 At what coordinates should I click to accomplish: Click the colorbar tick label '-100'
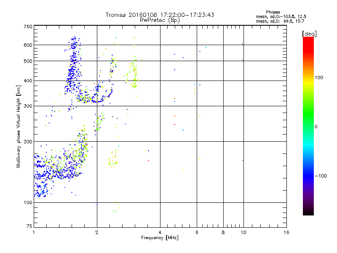click(321, 176)
